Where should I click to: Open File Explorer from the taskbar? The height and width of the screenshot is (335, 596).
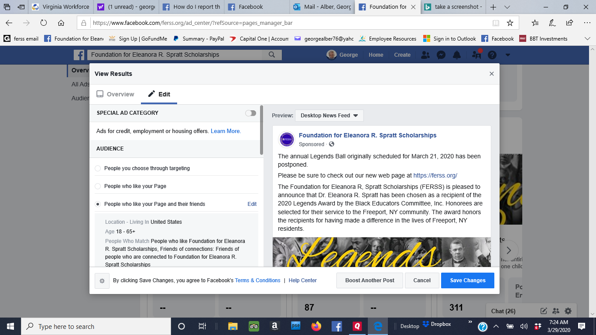point(233,326)
